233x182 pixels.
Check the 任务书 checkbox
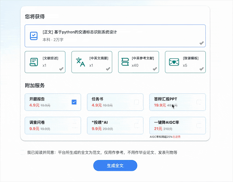pos(137,102)
